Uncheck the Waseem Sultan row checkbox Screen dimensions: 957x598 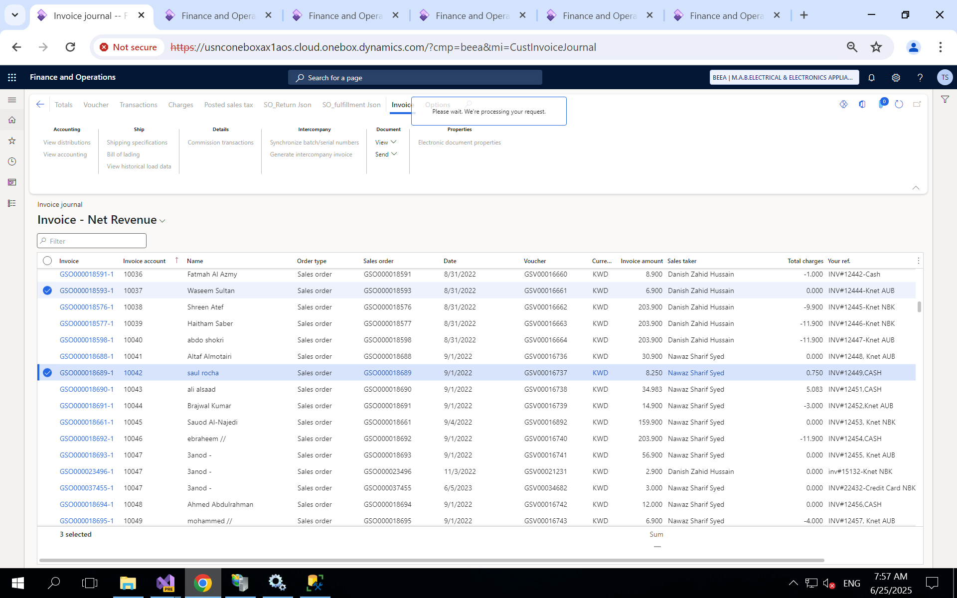pos(47,291)
